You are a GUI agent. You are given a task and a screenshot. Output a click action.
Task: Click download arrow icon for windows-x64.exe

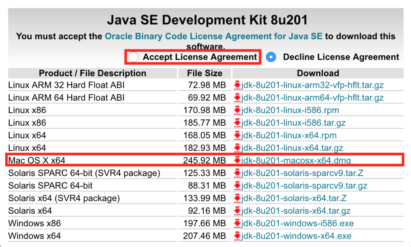237,236
